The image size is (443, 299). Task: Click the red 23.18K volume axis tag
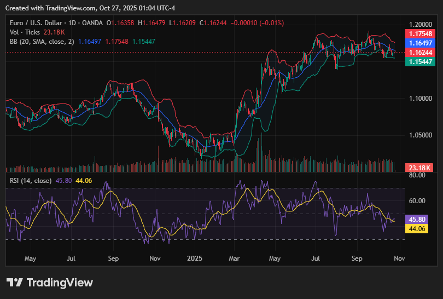421,167
